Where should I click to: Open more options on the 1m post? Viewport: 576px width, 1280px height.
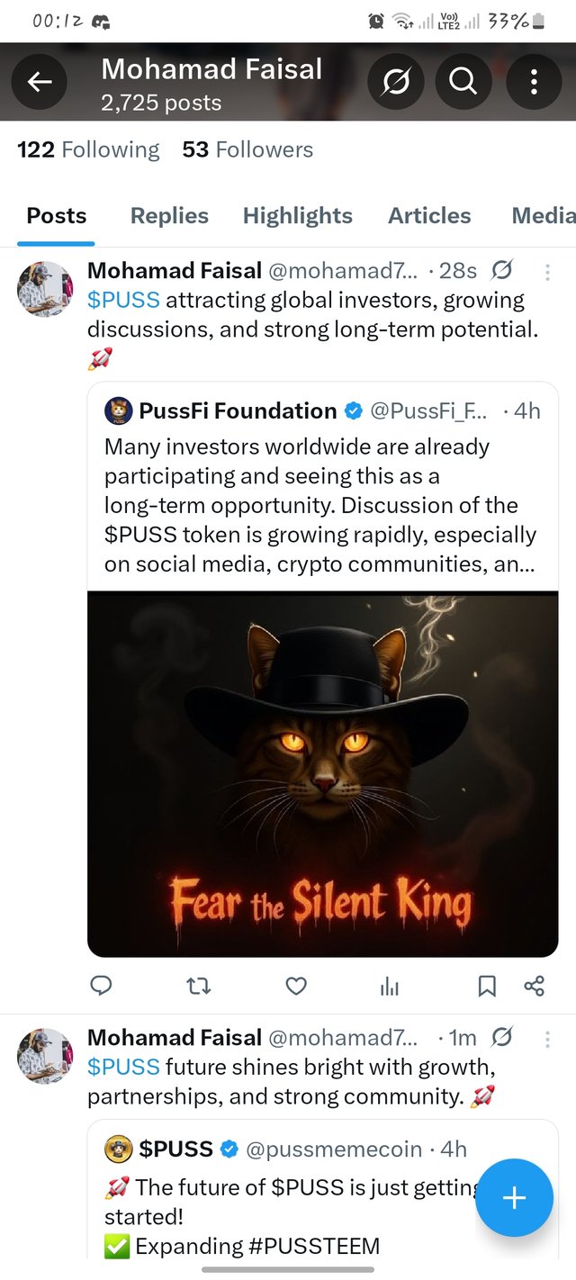point(547,1039)
